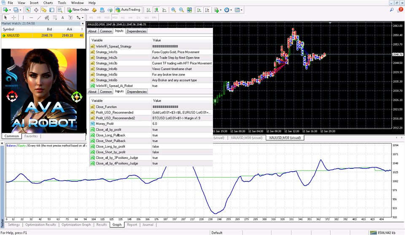The width and height of the screenshot is (405, 235).
Task: Switch to the M1 timeframe
Action: point(91,18)
